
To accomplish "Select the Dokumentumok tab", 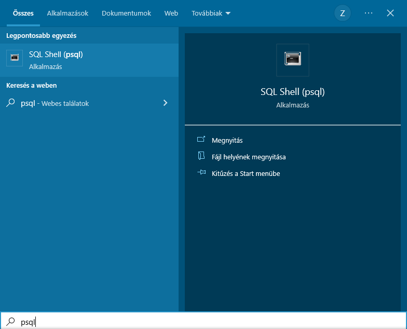I will coord(126,13).
